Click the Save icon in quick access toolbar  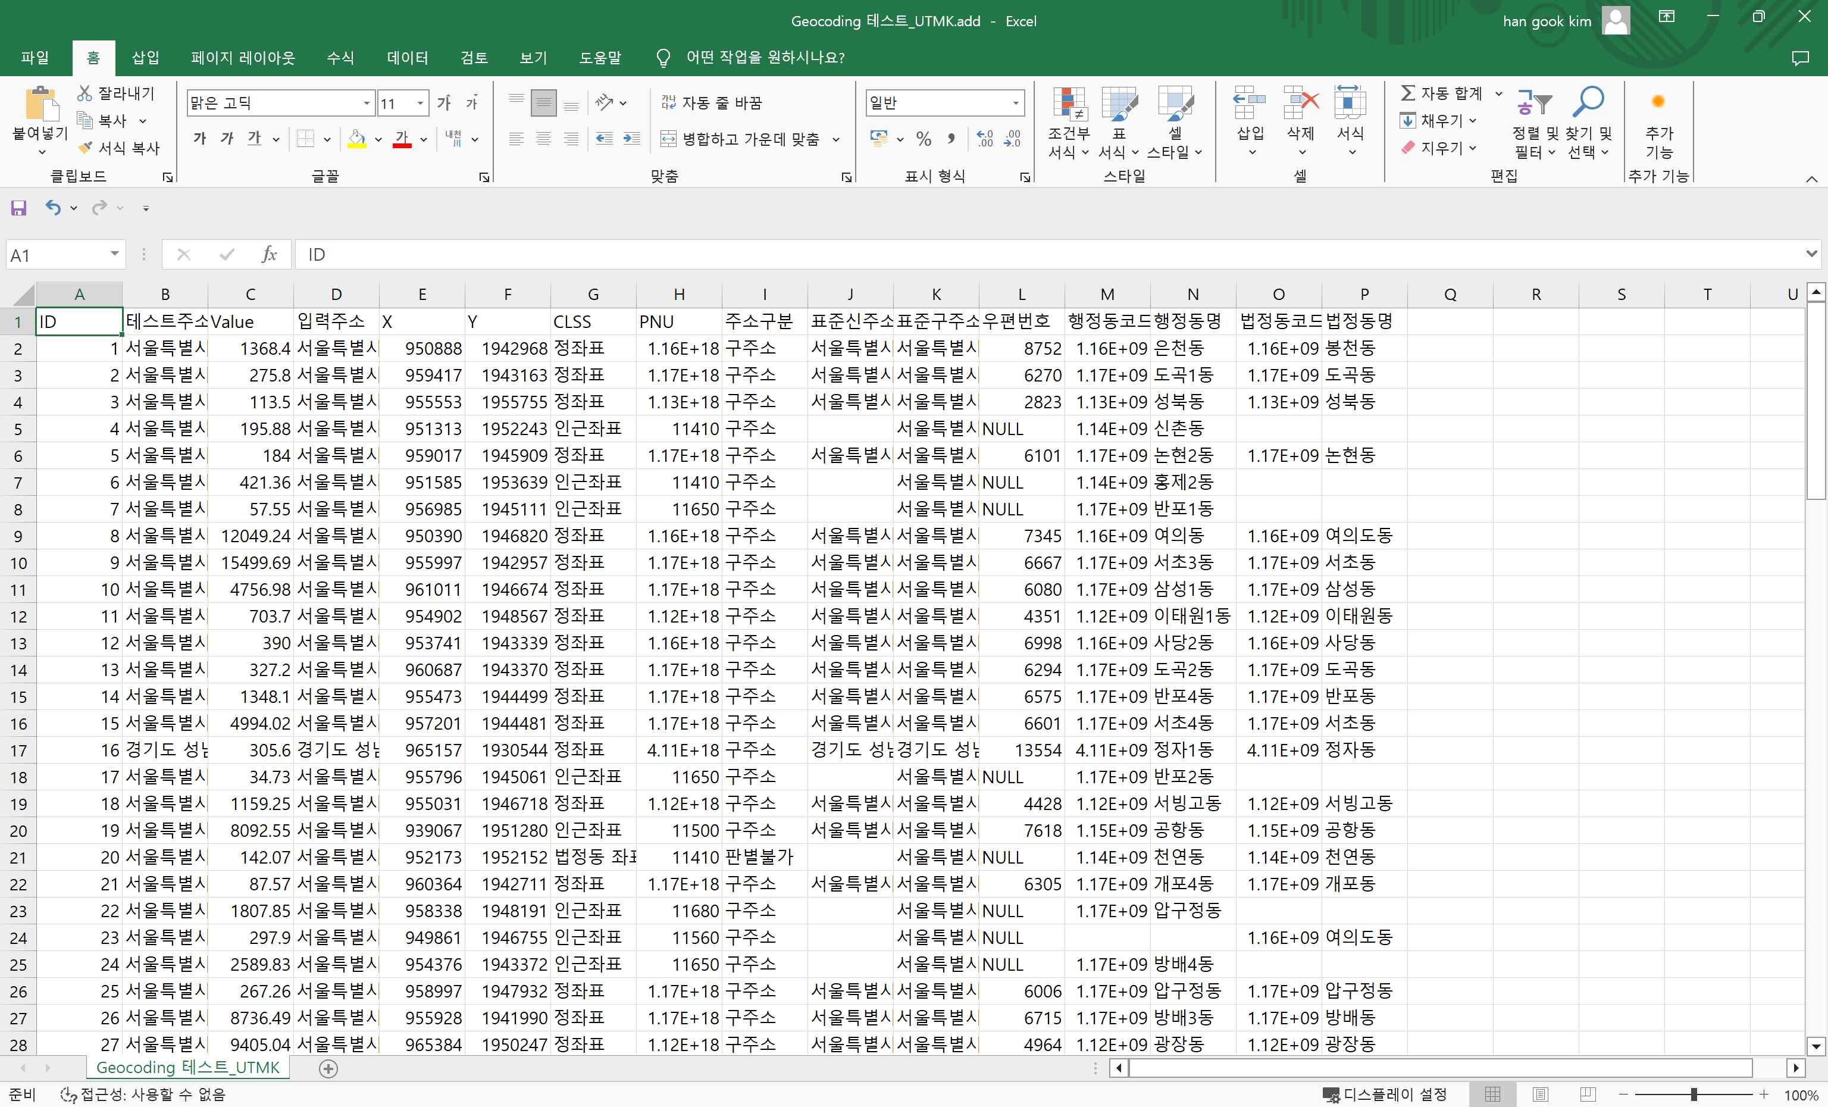pyautogui.click(x=18, y=208)
